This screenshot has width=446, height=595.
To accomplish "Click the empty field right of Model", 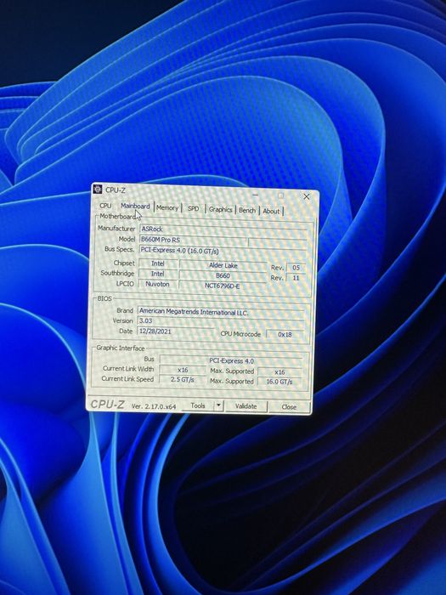I will [x=277, y=242].
